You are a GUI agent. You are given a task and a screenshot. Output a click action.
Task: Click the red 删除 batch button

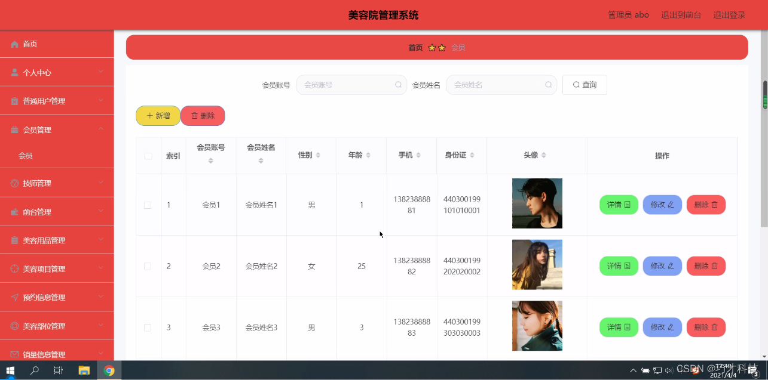203,116
